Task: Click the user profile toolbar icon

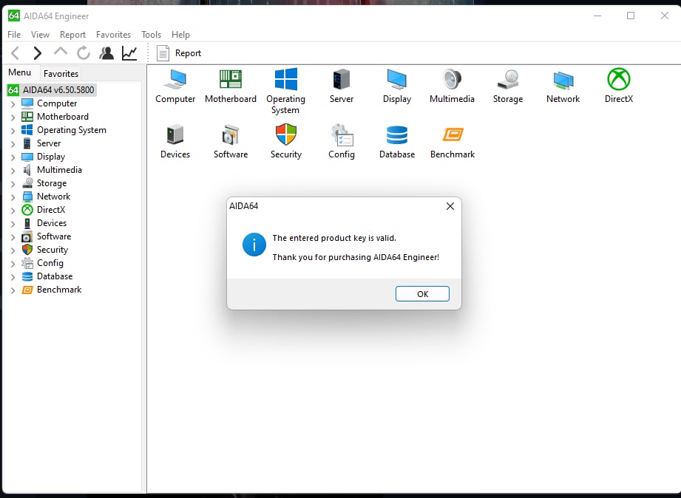Action: pyautogui.click(x=106, y=53)
